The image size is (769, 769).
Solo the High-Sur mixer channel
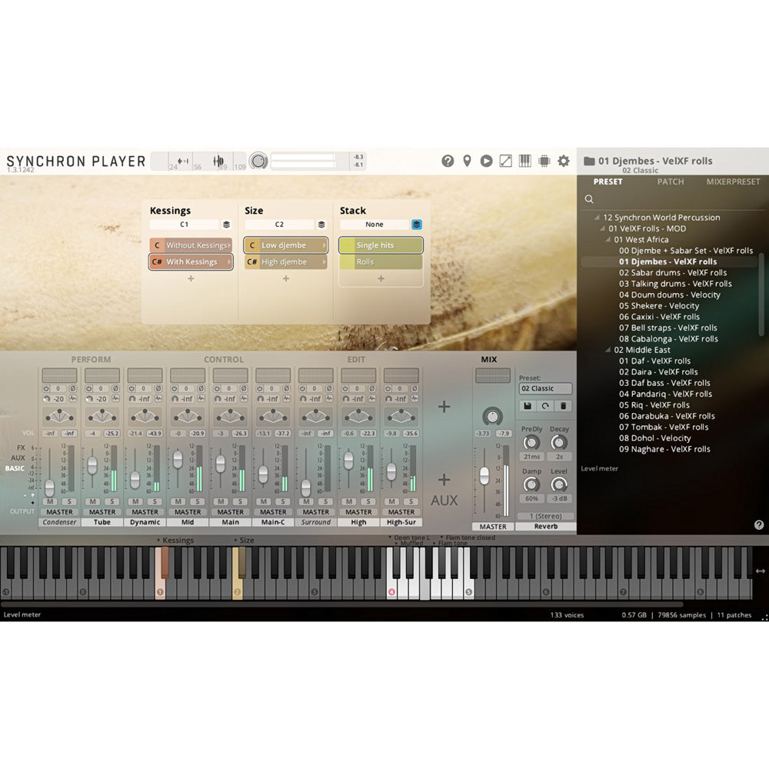tap(411, 501)
